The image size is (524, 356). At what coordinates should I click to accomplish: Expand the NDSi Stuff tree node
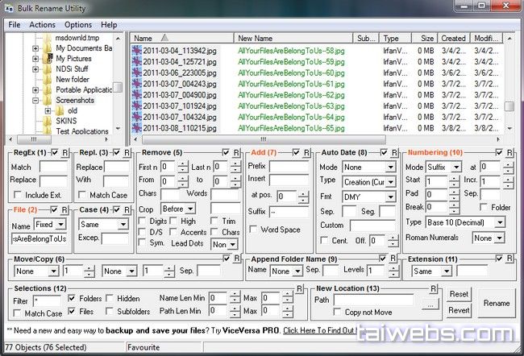(35, 69)
